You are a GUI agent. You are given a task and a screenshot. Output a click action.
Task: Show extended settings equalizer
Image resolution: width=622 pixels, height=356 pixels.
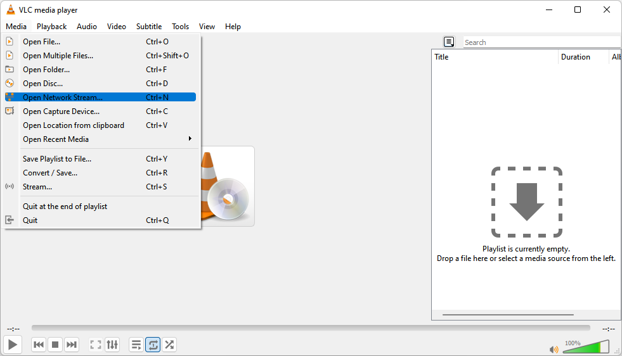[112, 345]
